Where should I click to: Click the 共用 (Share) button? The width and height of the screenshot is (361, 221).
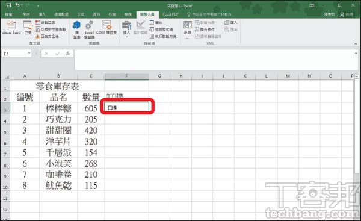click(347, 14)
